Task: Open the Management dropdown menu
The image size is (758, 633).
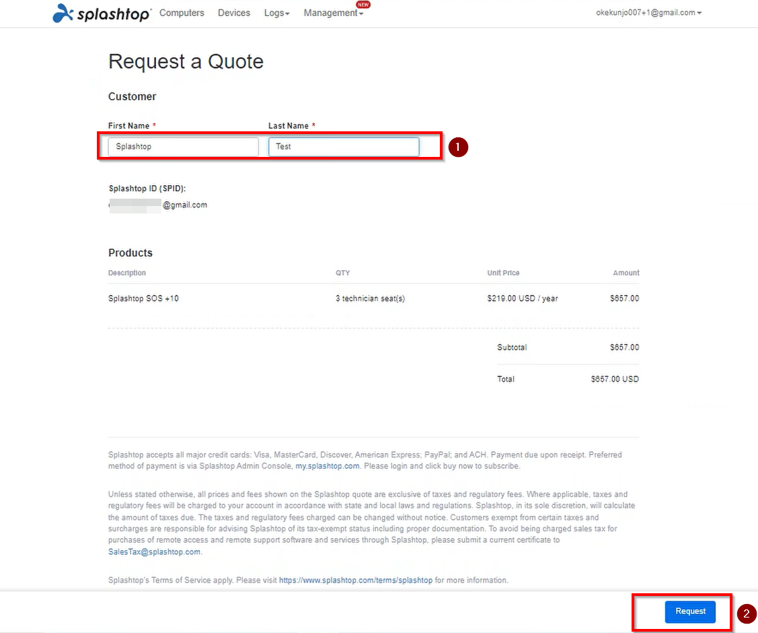Action: [333, 13]
